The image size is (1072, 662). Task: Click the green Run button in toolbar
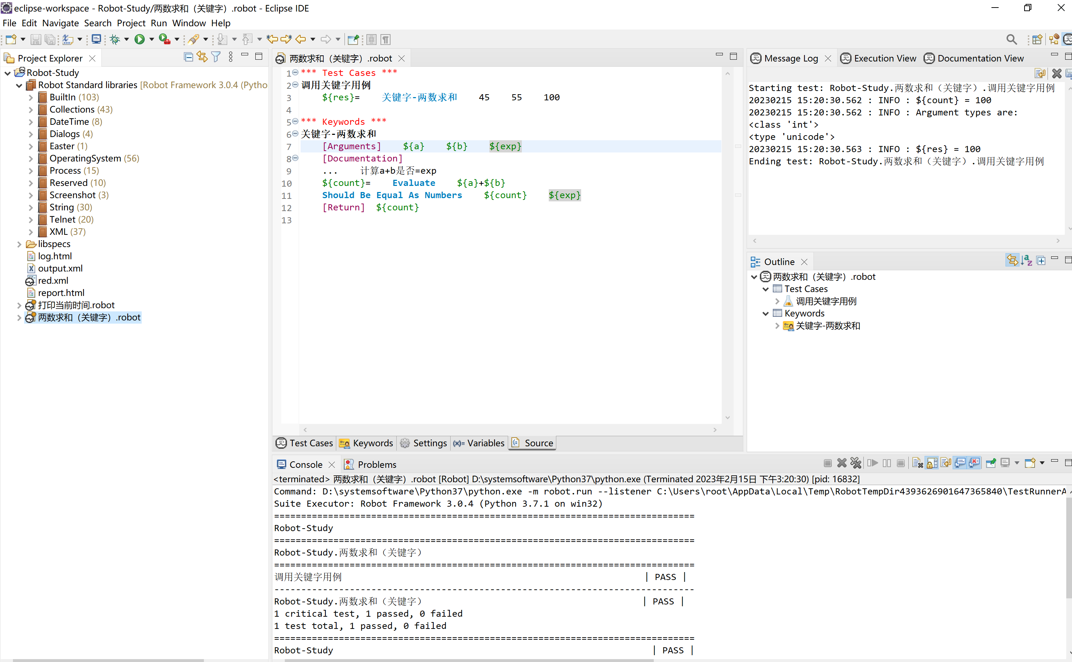click(139, 40)
